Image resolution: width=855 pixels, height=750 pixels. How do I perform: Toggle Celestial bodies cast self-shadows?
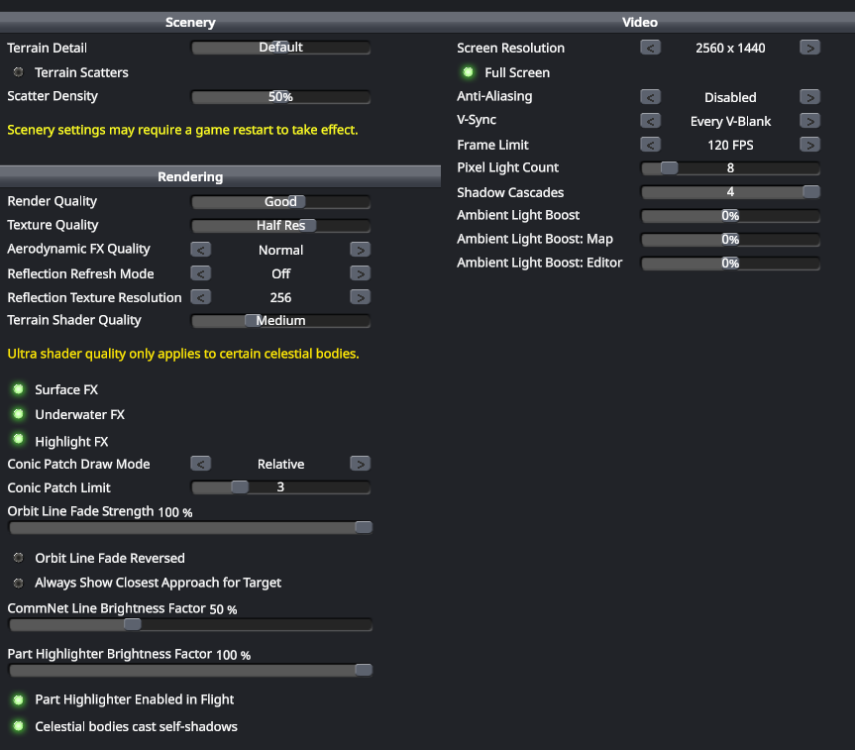click(18, 726)
